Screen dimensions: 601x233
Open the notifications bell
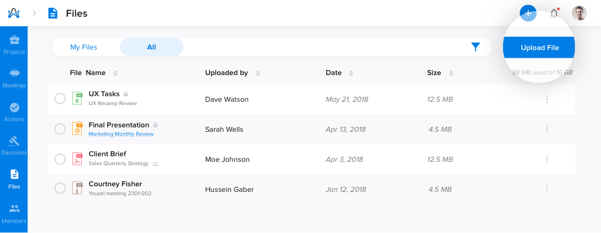point(554,13)
